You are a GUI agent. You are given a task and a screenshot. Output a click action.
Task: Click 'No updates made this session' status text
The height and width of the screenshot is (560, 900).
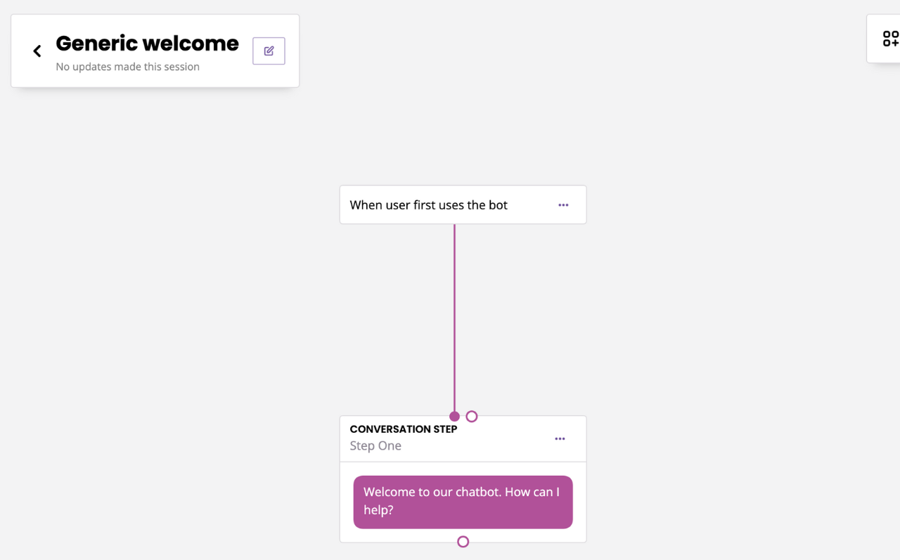pyautogui.click(x=128, y=67)
